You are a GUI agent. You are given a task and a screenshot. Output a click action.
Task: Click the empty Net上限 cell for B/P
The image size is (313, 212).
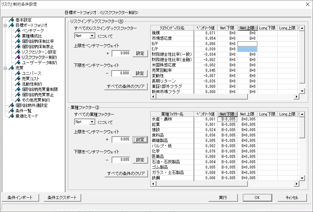tap(247, 44)
